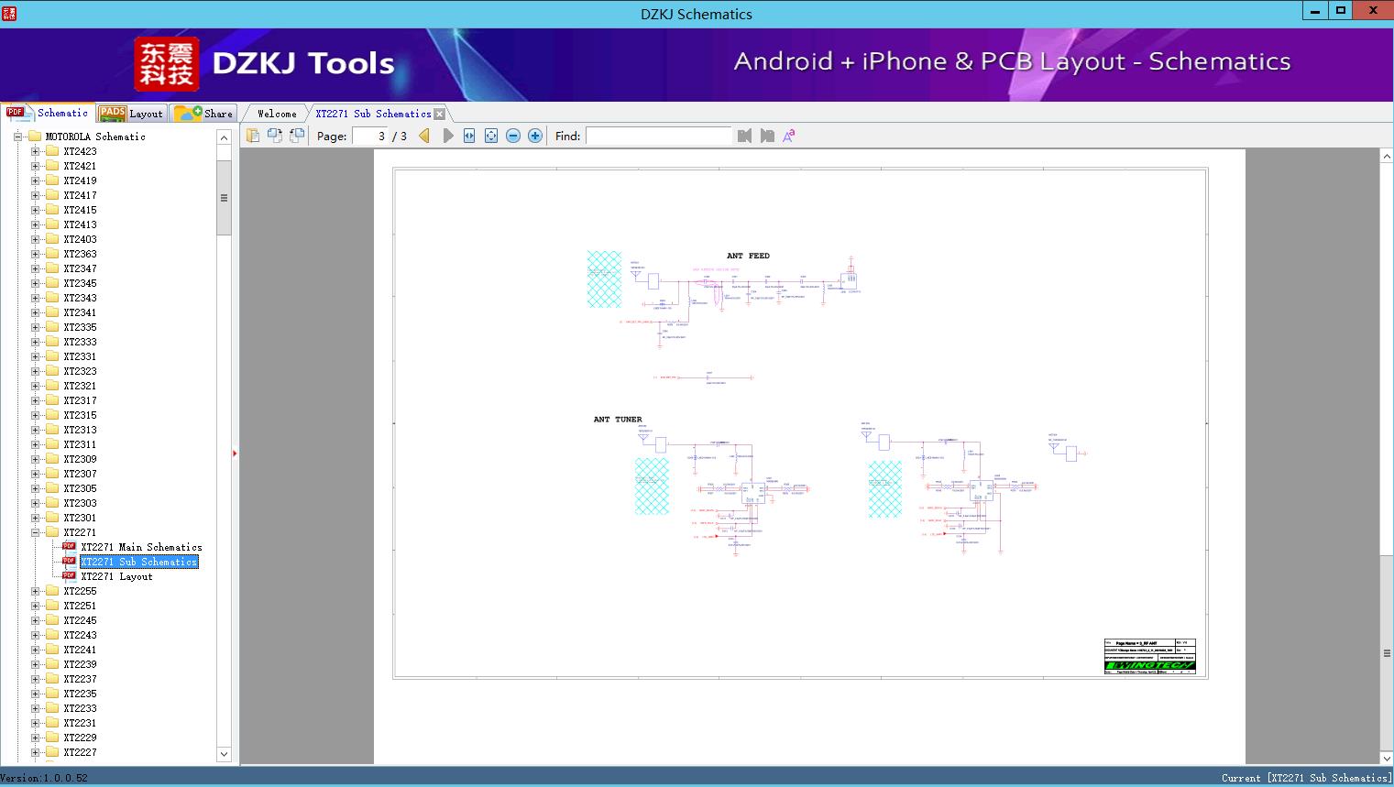The width and height of the screenshot is (1394, 787).
Task: Switch to the Welcome tab
Action: (277, 114)
